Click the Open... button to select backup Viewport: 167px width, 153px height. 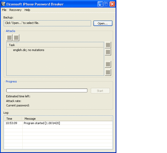[x=103, y=23]
